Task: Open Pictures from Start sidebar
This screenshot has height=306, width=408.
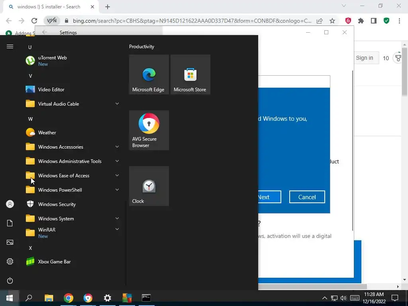Action: [10, 242]
